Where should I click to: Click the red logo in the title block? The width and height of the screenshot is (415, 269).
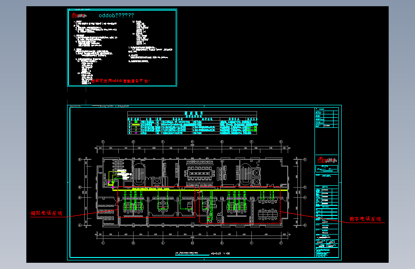[327, 160]
